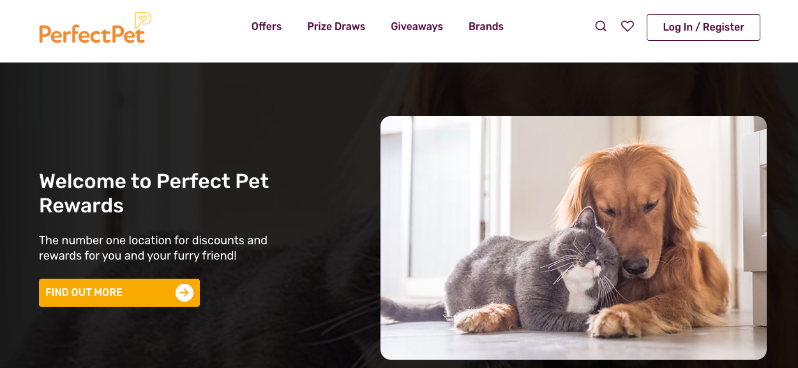798x368 pixels.
Task: Click the Log In / Register button
Action: click(704, 27)
